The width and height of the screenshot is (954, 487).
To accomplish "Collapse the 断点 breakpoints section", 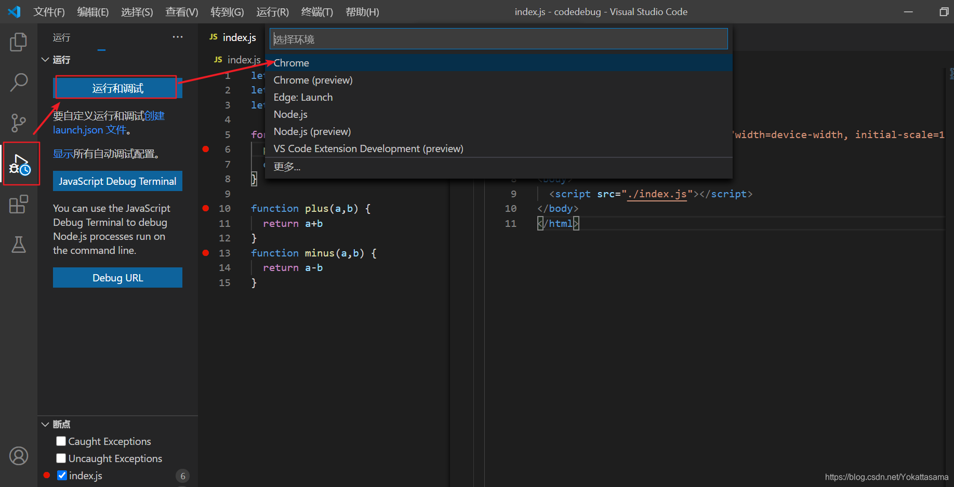I will [45, 424].
